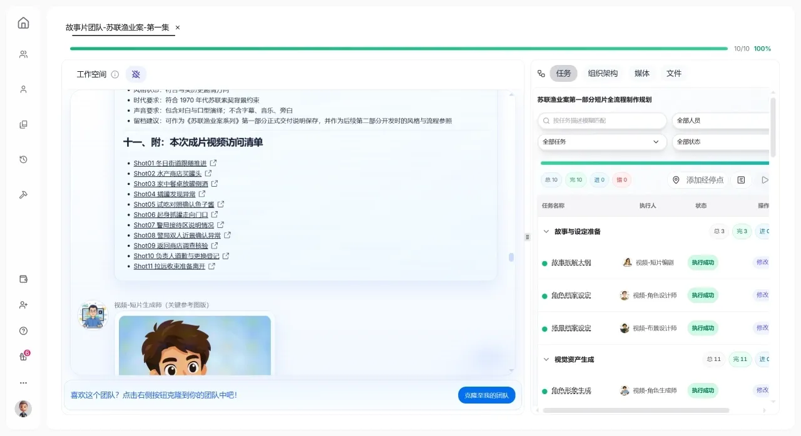The width and height of the screenshot is (801, 436).
Task: Filter by the 进 0 in-progress badge
Action: pos(599,180)
